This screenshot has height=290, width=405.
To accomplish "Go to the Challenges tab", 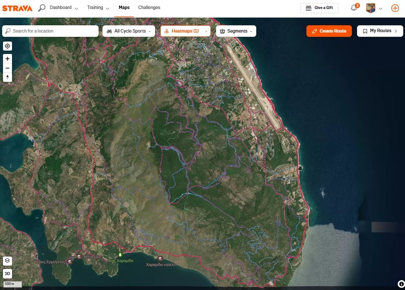I will pos(149,8).
